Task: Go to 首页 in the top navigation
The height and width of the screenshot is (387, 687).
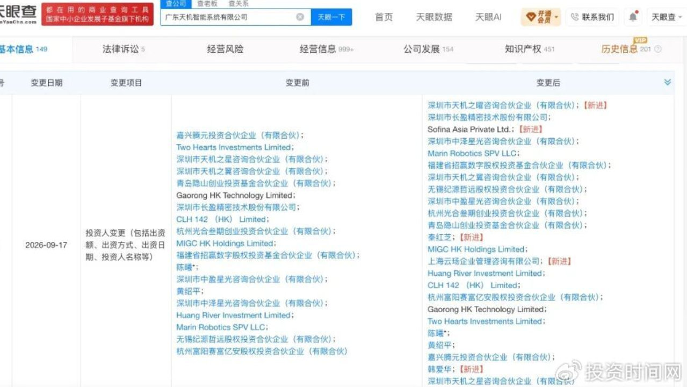Action: click(384, 17)
